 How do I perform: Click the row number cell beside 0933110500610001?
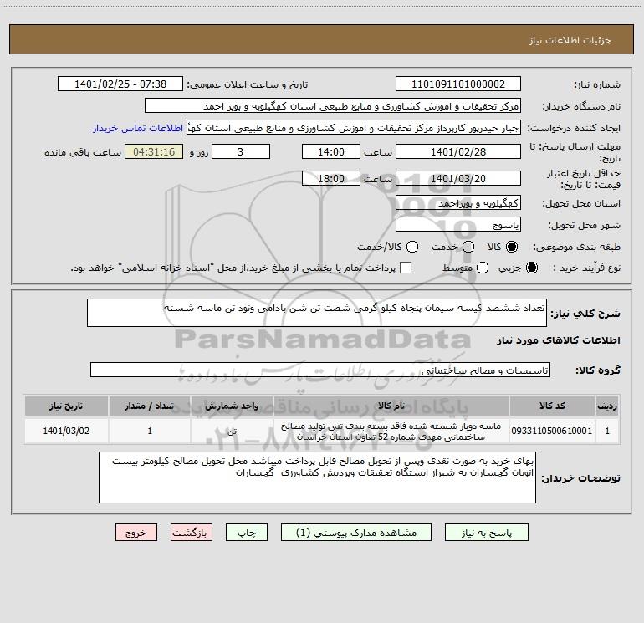click(x=607, y=431)
